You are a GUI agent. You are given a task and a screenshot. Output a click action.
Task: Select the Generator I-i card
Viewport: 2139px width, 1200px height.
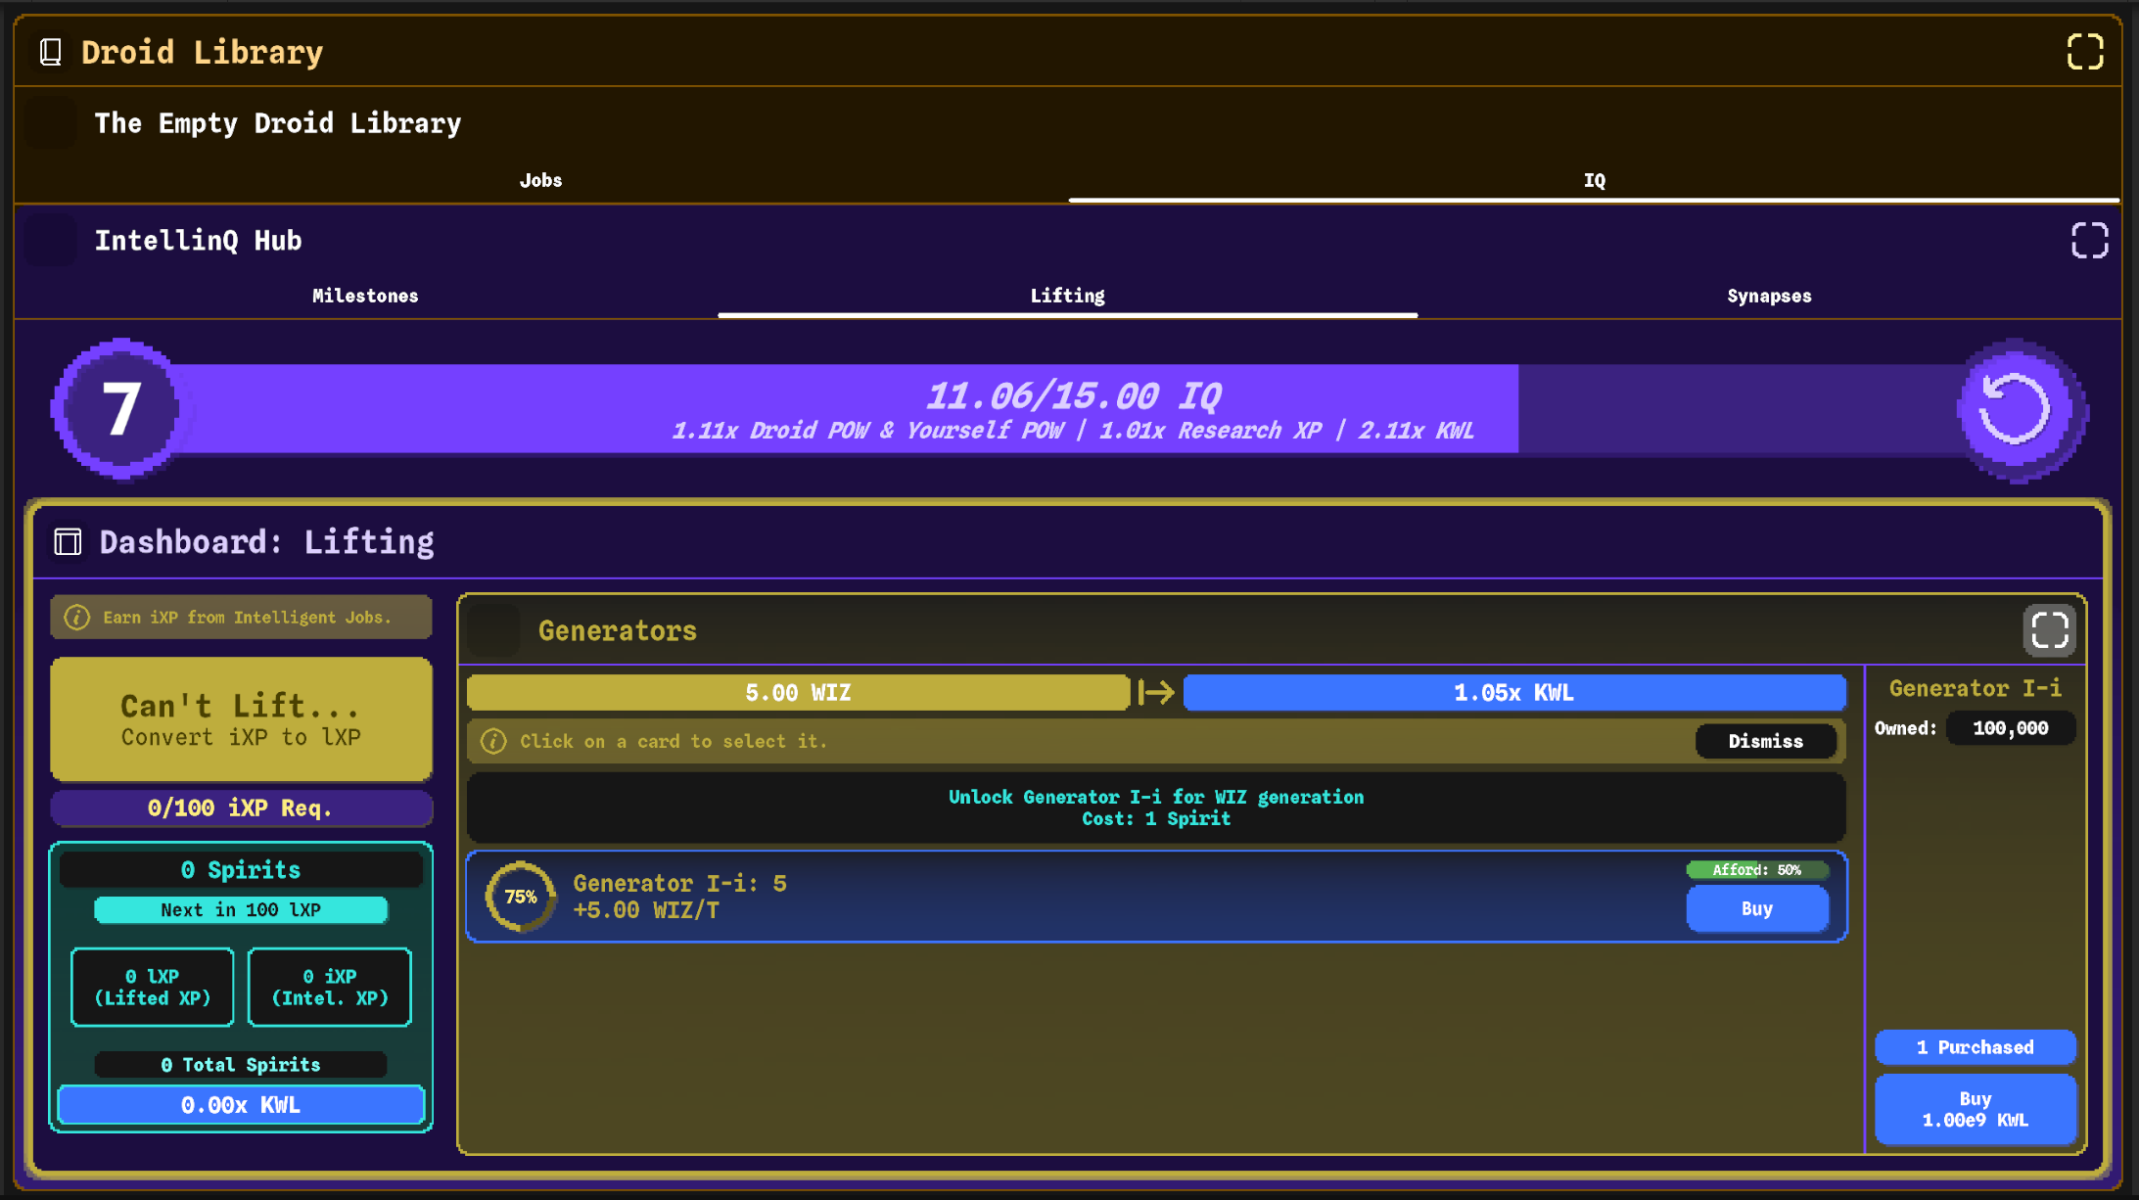pyautogui.click(x=1156, y=897)
